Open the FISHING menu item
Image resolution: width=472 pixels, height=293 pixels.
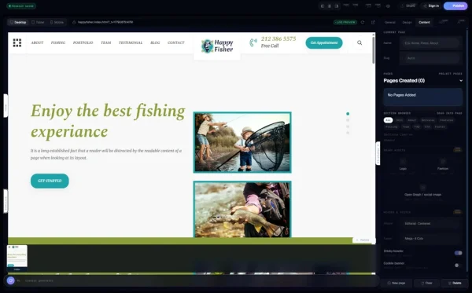[x=58, y=42]
